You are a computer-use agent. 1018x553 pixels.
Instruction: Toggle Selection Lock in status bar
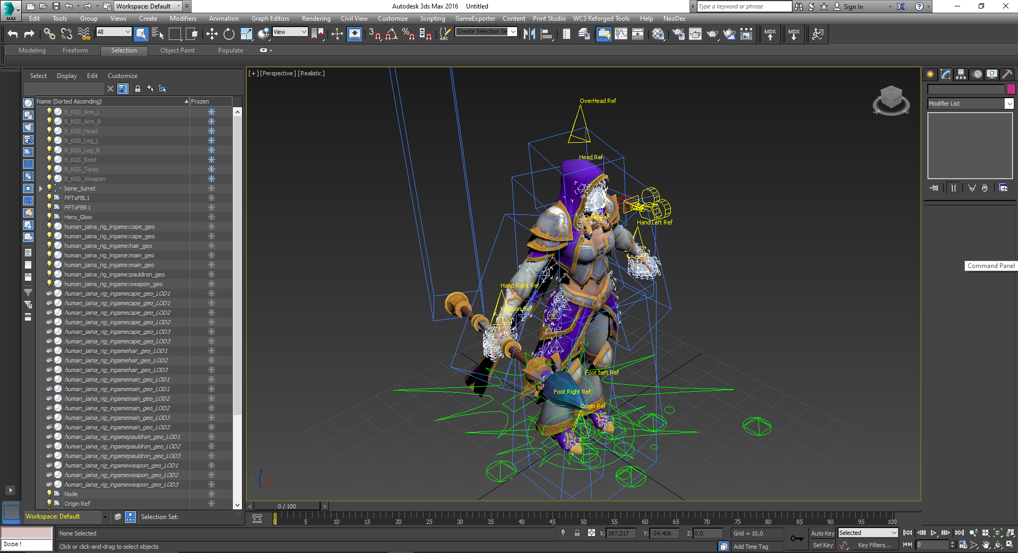click(x=577, y=533)
